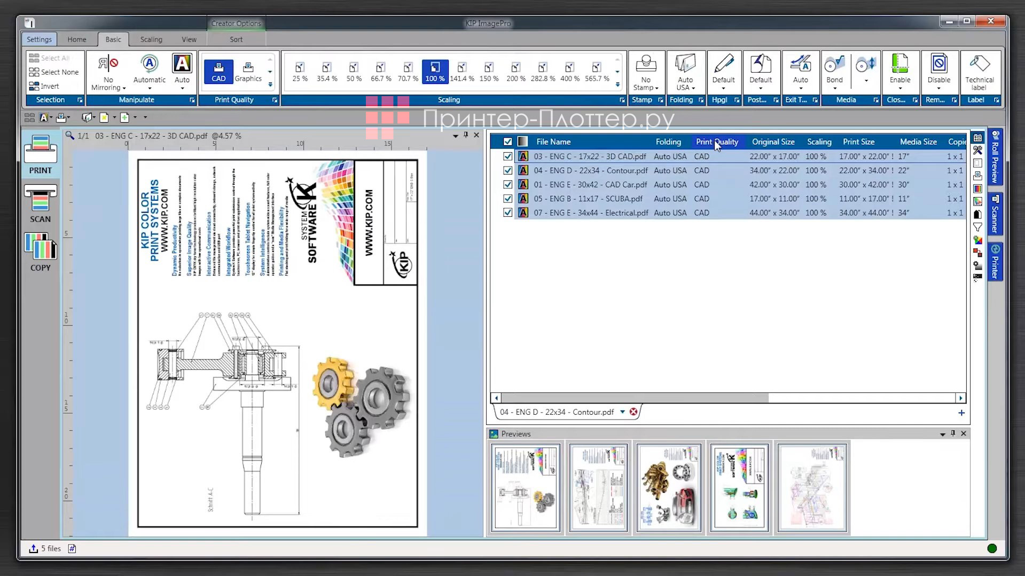Click the Technical label icon
The width and height of the screenshot is (1025, 576).
[x=979, y=72]
